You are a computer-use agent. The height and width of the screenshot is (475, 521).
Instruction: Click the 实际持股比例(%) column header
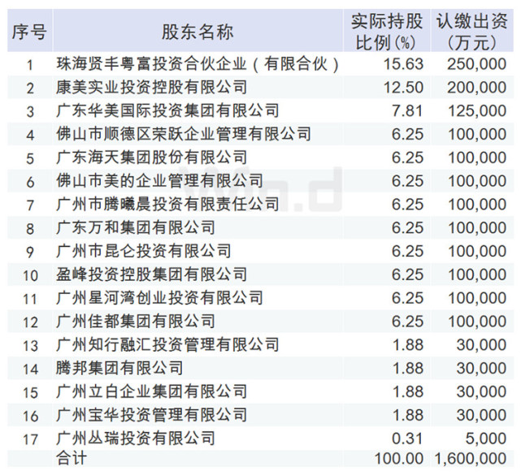386,32
